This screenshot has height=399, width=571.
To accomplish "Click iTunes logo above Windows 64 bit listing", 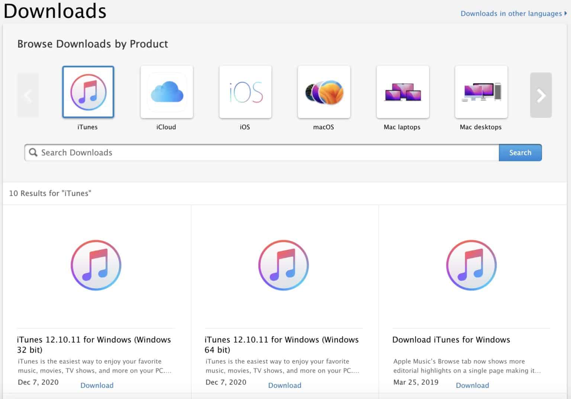I will (284, 265).
